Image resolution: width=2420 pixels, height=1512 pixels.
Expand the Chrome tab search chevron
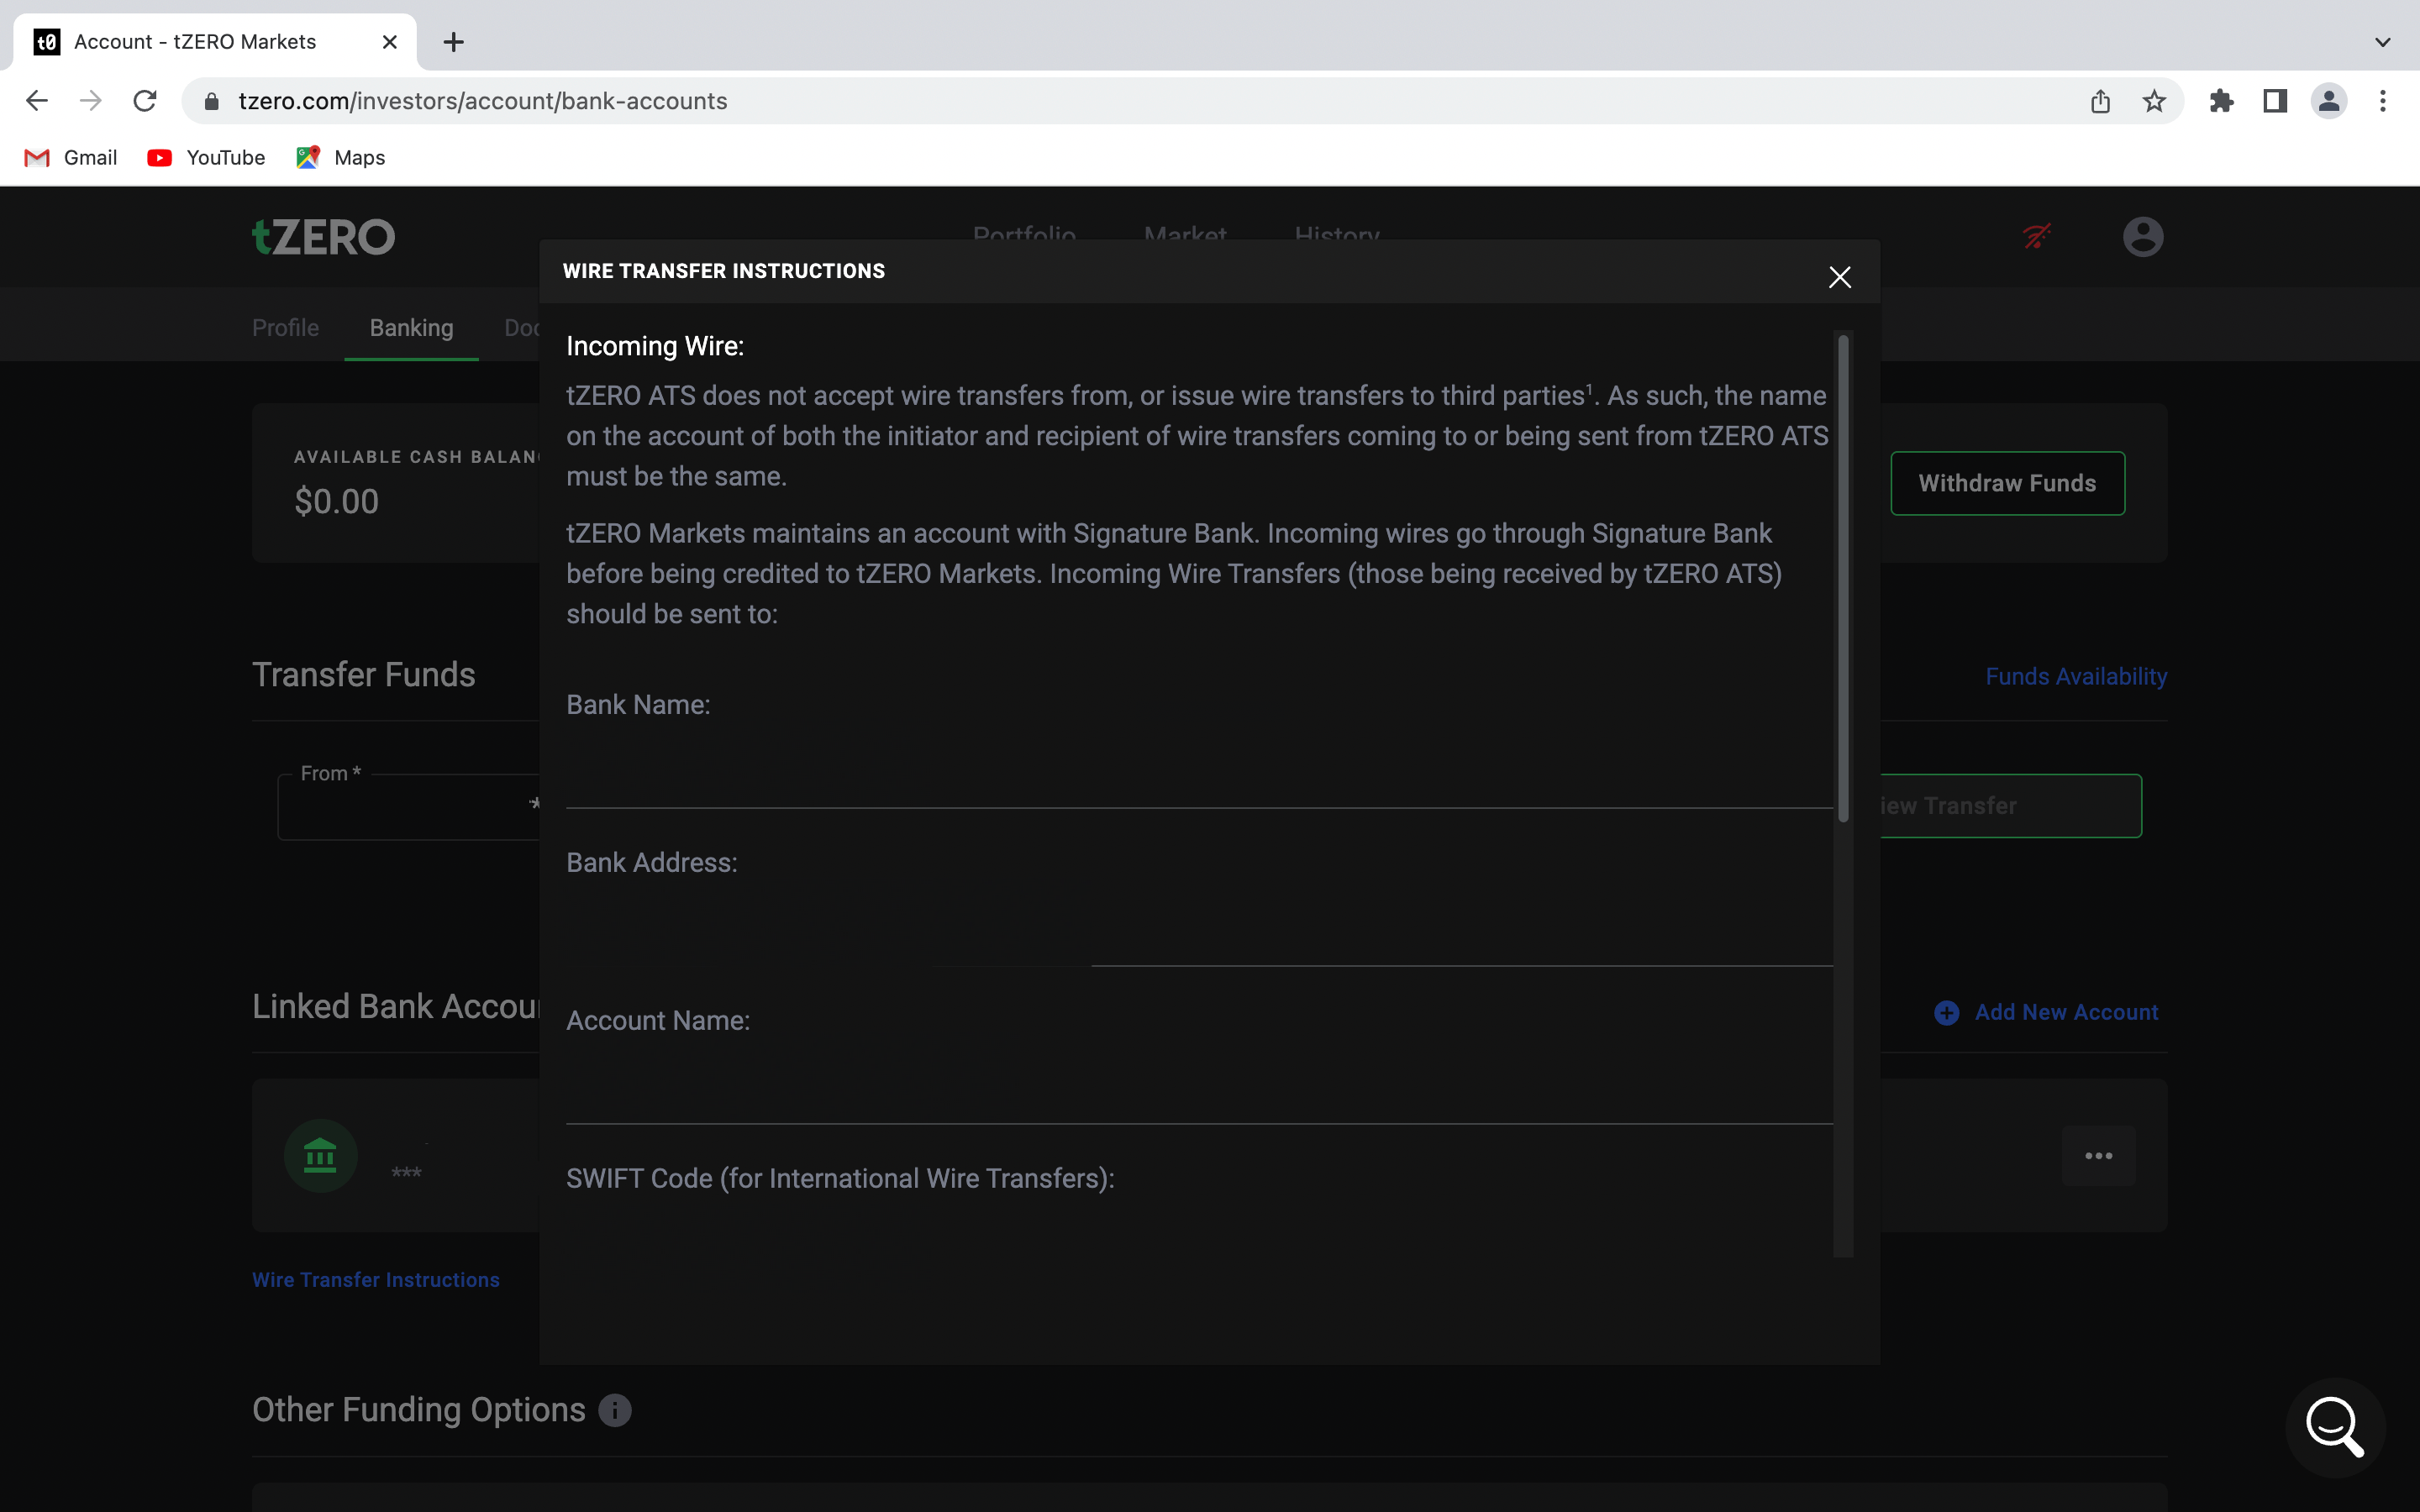2382,42
